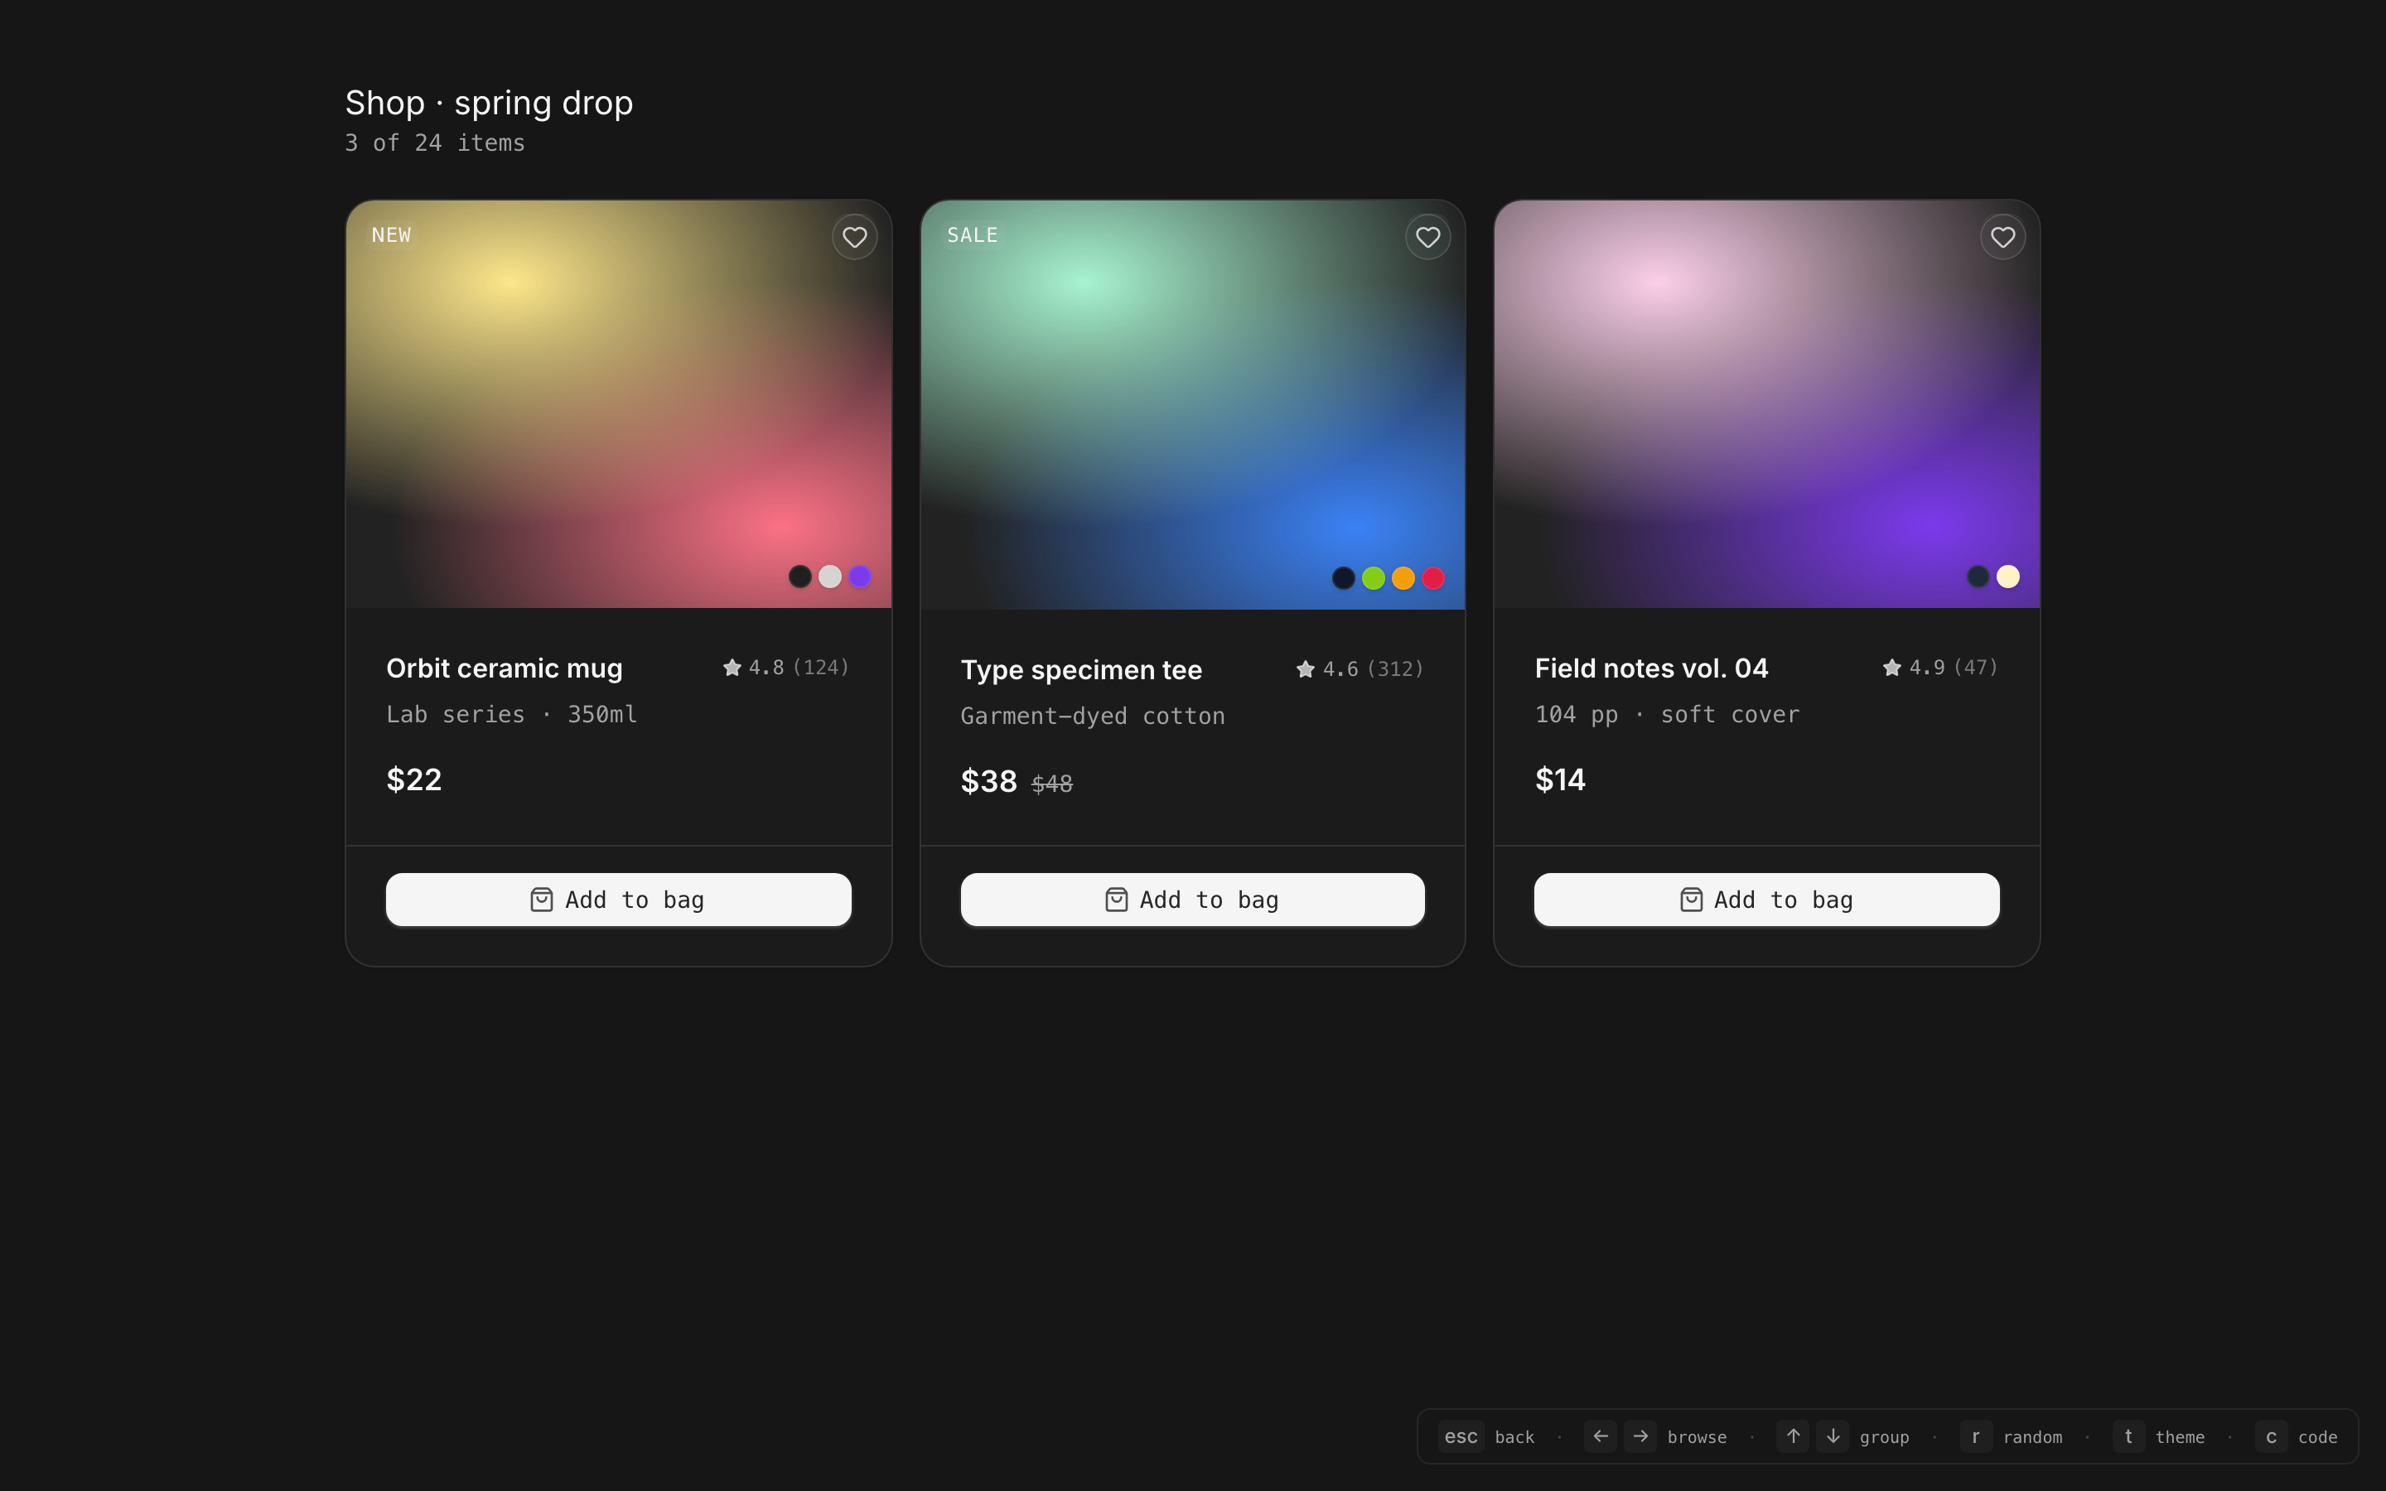
Task: Click the up arrow group key
Action: pos(1794,1436)
